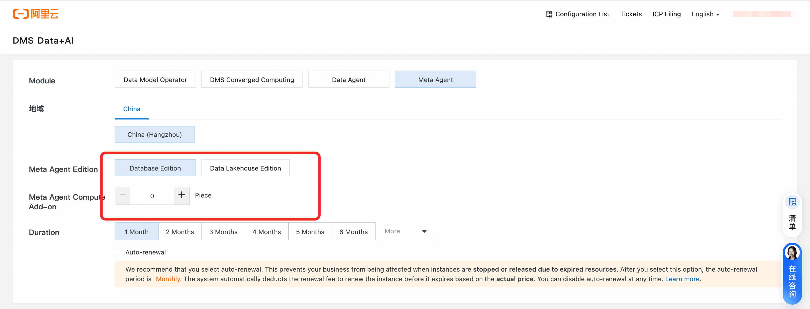The height and width of the screenshot is (309, 810).
Task: Open Configuration List from the top bar
Action: point(577,14)
